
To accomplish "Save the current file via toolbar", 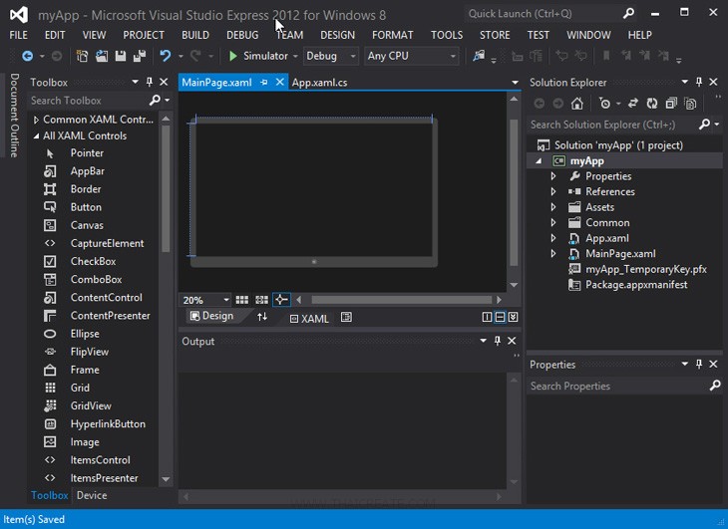I will point(121,56).
